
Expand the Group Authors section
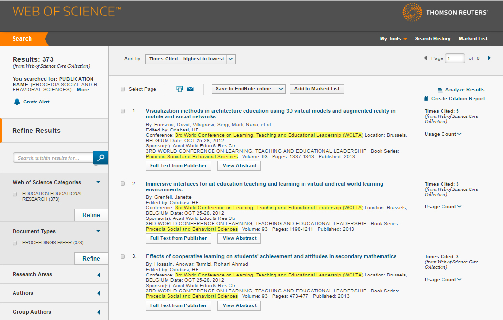(x=98, y=312)
